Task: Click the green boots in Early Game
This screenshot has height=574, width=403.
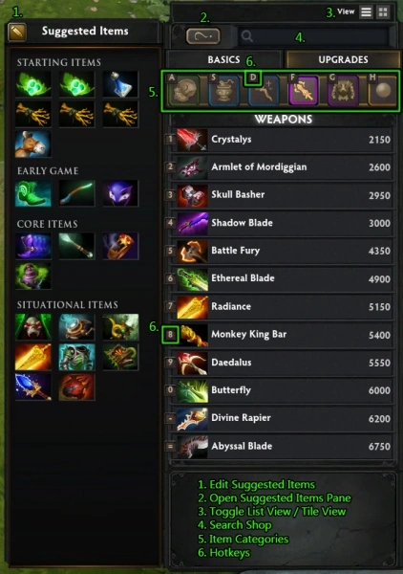Action: click(32, 193)
